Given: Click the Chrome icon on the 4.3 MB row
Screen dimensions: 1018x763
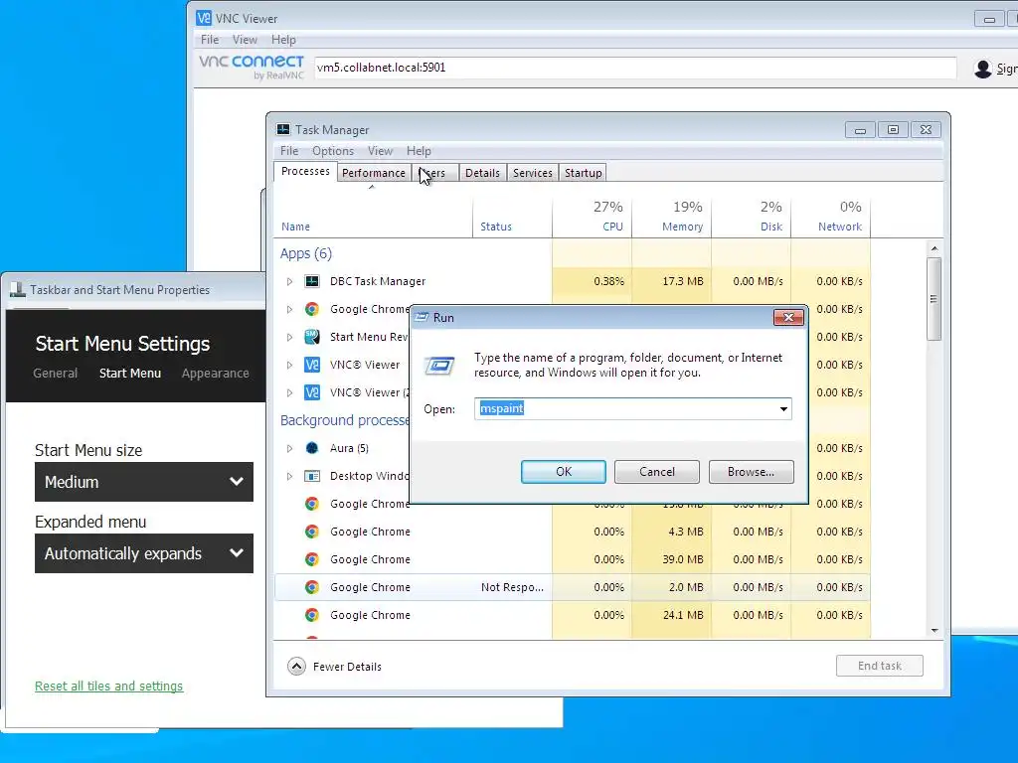Looking at the screenshot, I should [312, 532].
